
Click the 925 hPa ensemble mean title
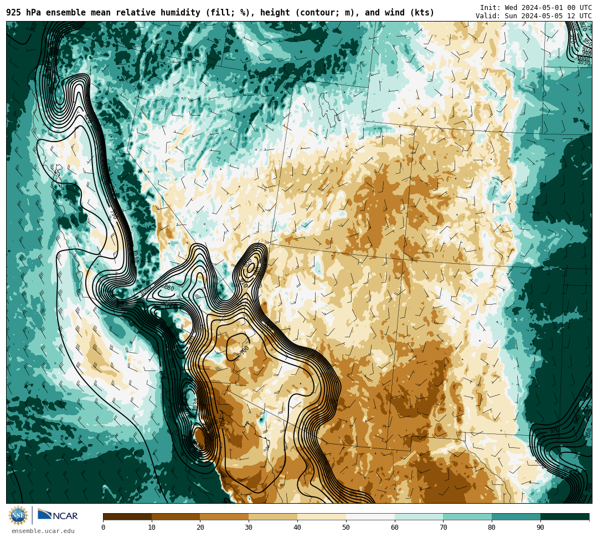point(220,13)
